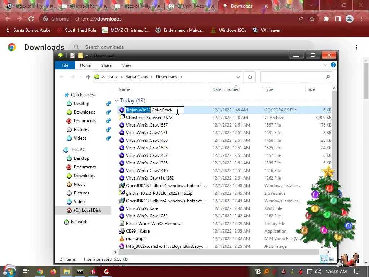Select main.mp4 VLC file icon
This screenshot has width=369, height=277.
click(122, 239)
